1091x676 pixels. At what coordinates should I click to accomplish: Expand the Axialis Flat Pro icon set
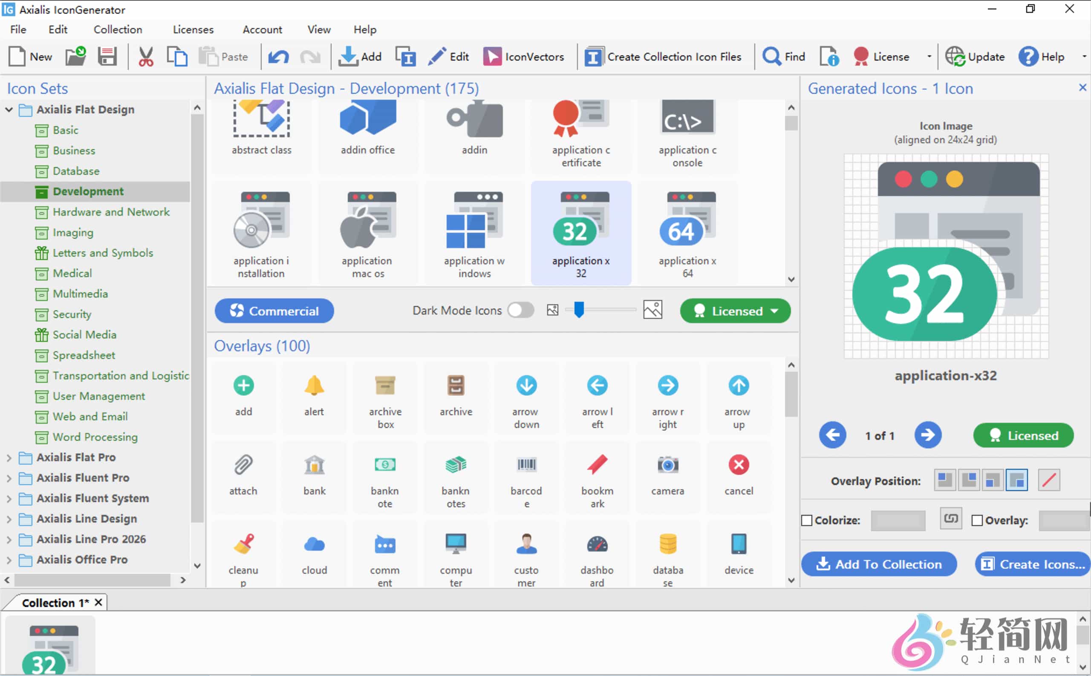pos(9,457)
